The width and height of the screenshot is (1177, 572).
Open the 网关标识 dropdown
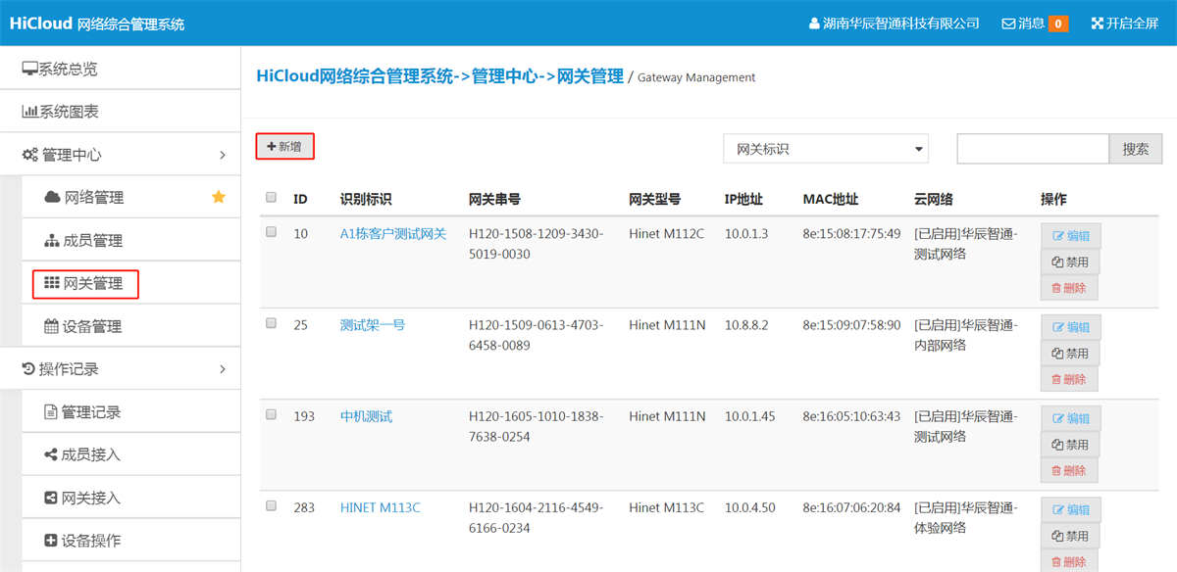[x=825, y=149]
